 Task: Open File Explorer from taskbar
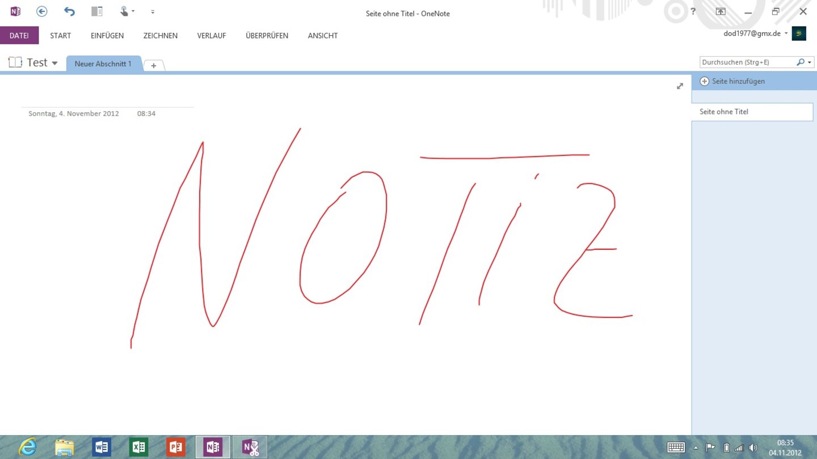64,447
